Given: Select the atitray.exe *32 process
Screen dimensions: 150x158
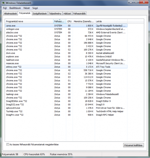Looking at the screenshot, I should coord(66,67).
